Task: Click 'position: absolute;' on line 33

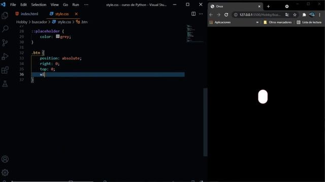Action: pos(60,58)
